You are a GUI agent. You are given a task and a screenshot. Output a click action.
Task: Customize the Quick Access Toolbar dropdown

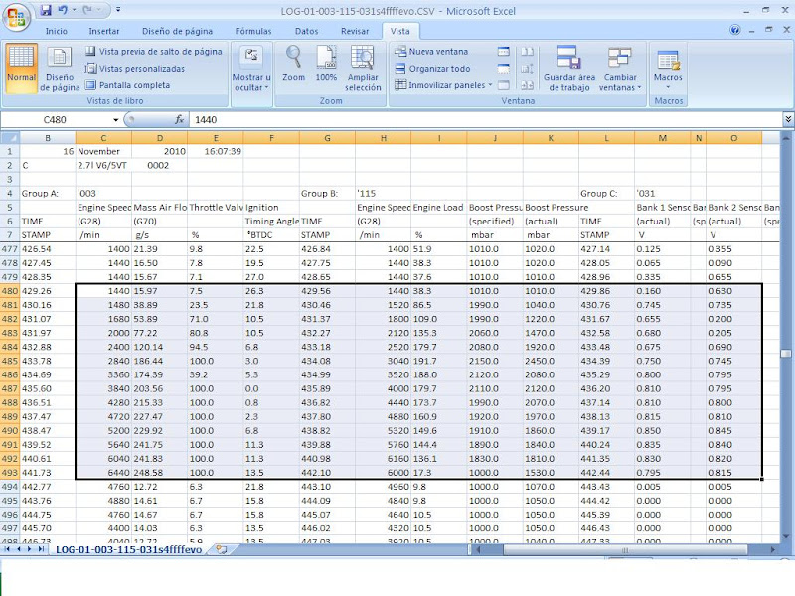click(x=118, y=10)
